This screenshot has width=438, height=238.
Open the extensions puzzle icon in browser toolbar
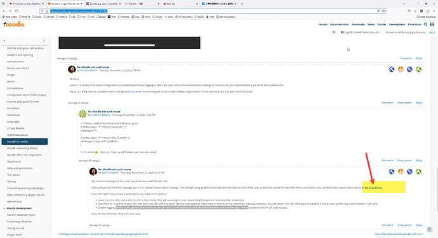pos(428,11)
